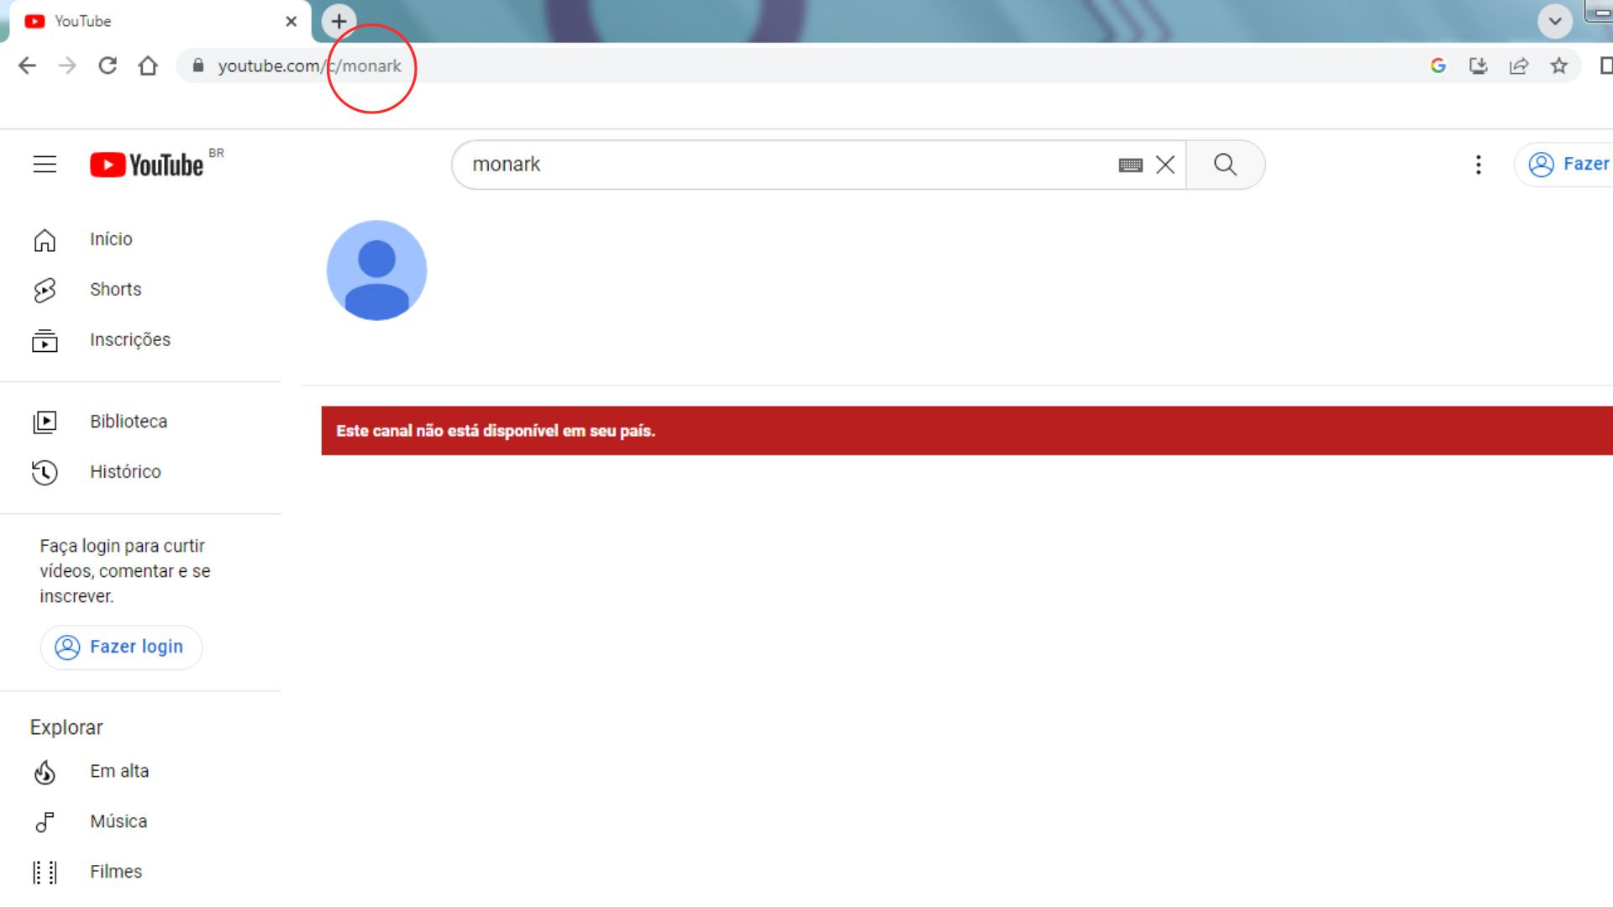
Task: Select the Histórico history icon
Action: 45,473
